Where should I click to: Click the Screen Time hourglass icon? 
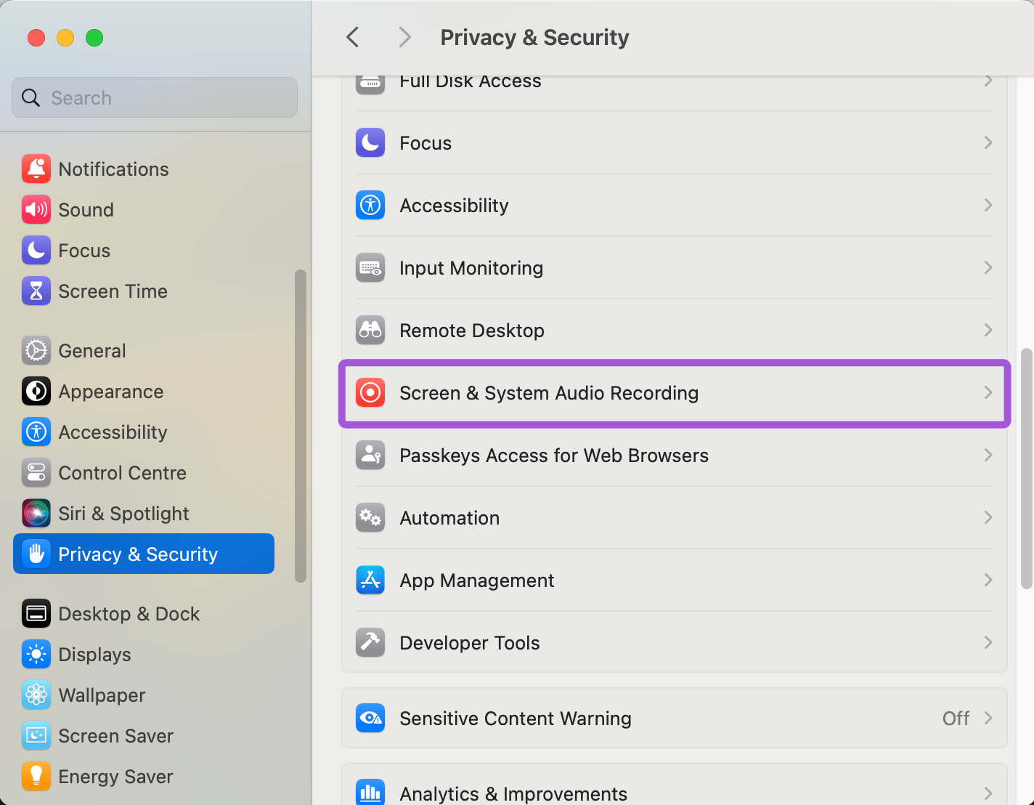pos(36,291)
